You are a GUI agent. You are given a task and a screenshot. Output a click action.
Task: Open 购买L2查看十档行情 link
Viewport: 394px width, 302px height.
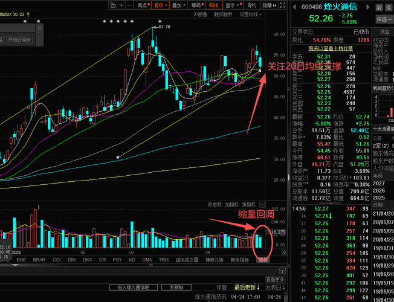pyautogui.click(x=331, y=48)
